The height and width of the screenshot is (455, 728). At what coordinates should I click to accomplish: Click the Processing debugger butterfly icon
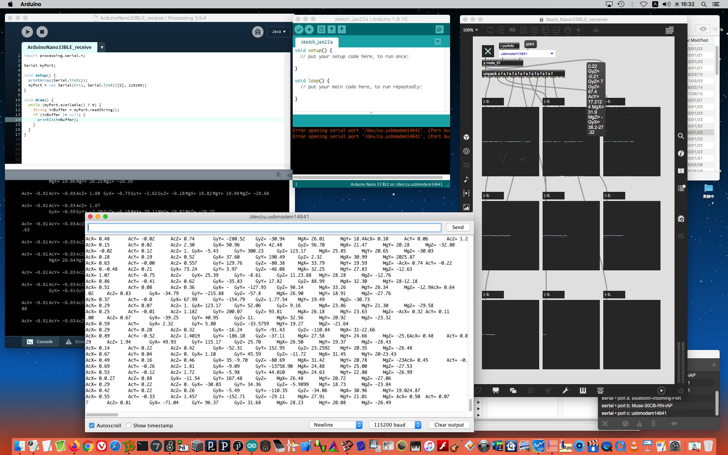(258, 32)
